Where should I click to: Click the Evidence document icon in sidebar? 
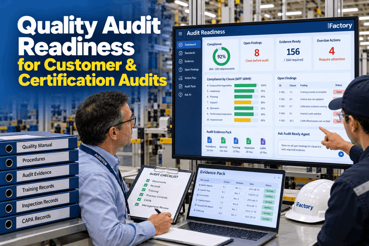[181, 61]
